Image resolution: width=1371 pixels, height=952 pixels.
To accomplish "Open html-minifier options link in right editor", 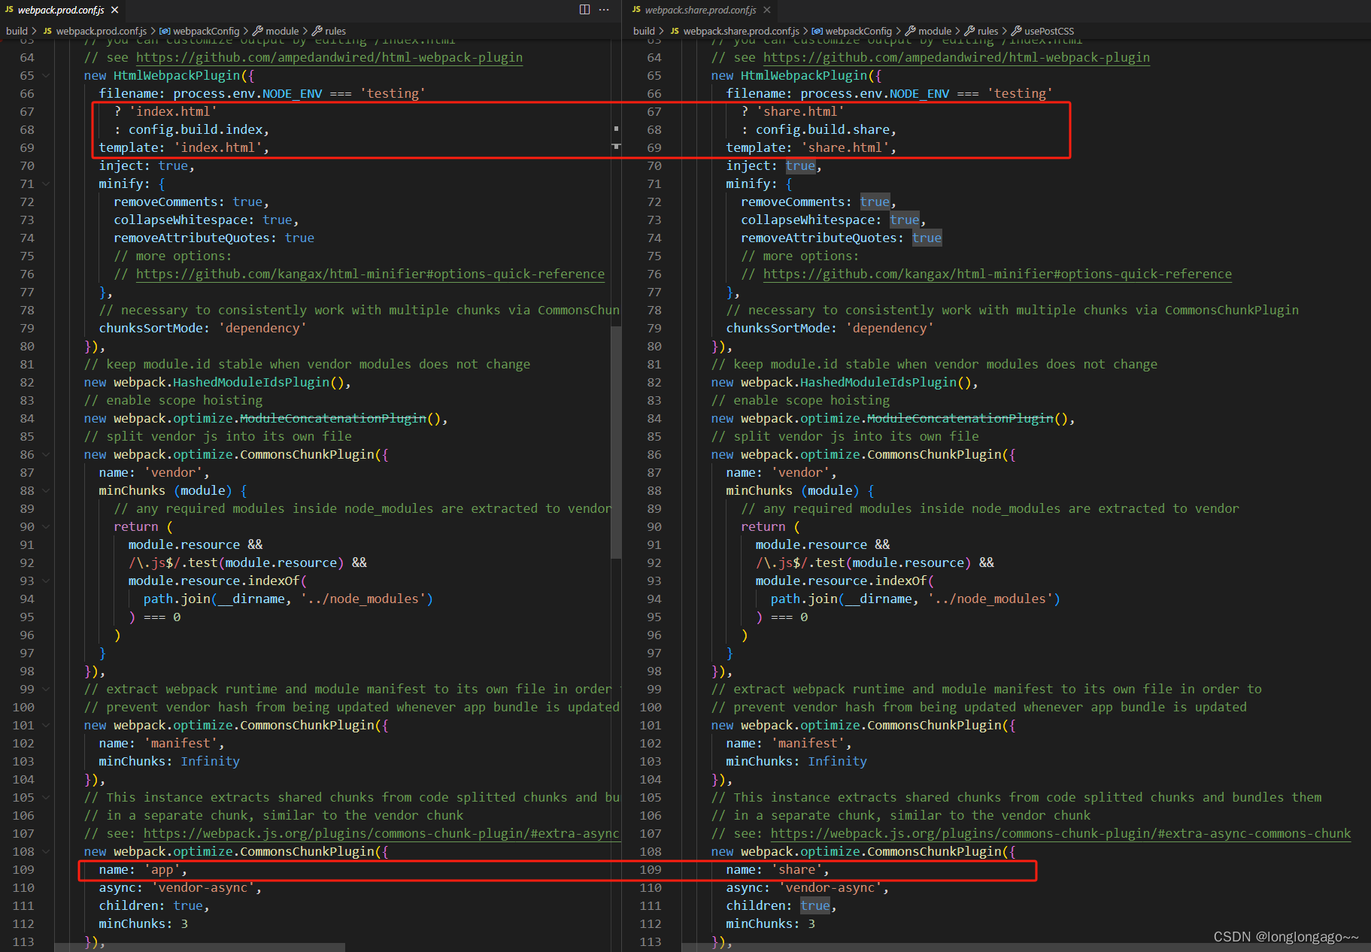I will [997, 274].
